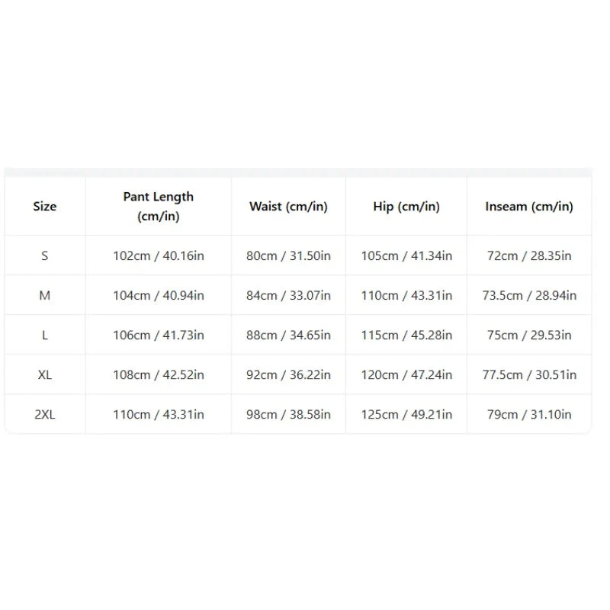Click the Size column header
610x610 pixels.
pos(45,206)
